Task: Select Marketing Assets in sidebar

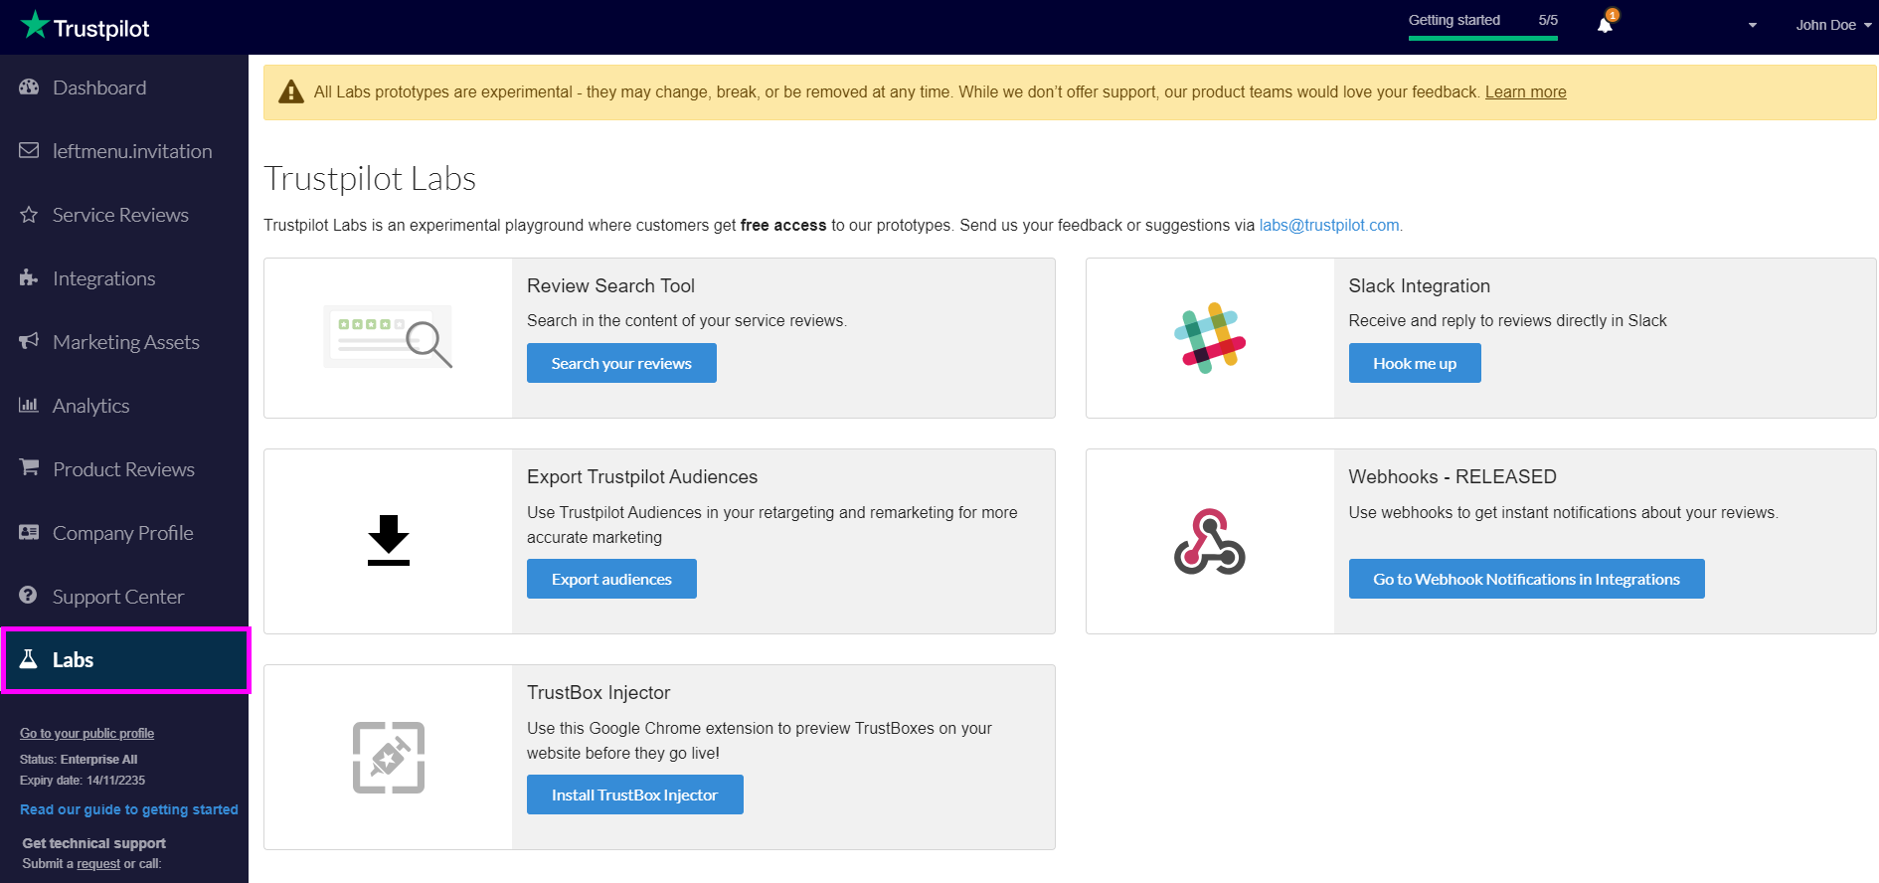Action: (124, 342)
